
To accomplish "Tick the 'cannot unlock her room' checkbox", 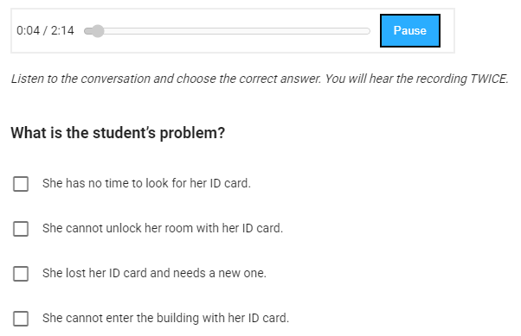I will (21, 229).
